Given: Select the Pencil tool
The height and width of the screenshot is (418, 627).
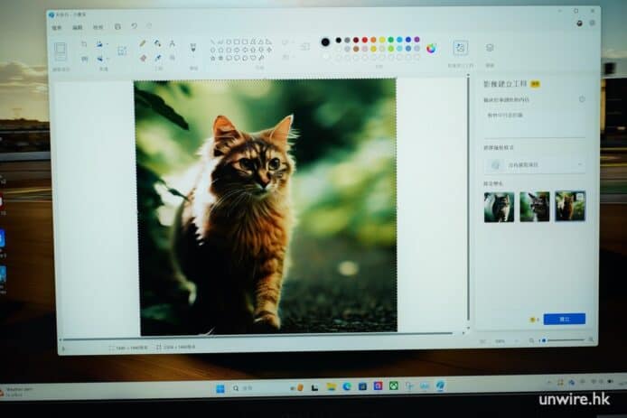Looking at the screenshot, I should point(142,43).
